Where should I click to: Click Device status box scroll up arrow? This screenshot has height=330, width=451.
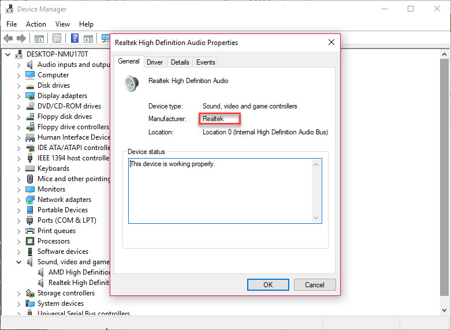point(316,164)
